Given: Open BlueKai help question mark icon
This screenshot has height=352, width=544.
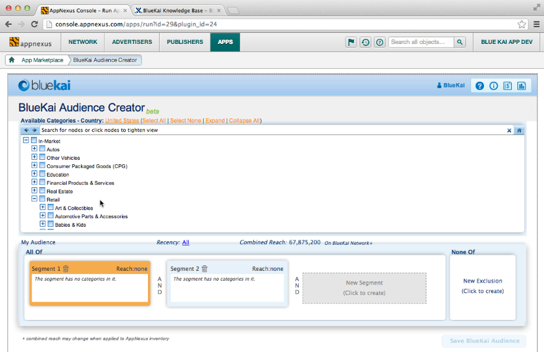Looking at the screenshot, I should coord(480,86).
